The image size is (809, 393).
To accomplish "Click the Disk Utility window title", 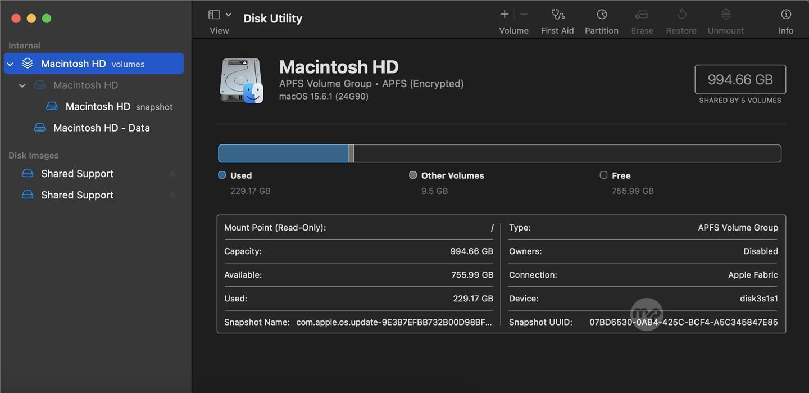I will click(x=272, y=19).
